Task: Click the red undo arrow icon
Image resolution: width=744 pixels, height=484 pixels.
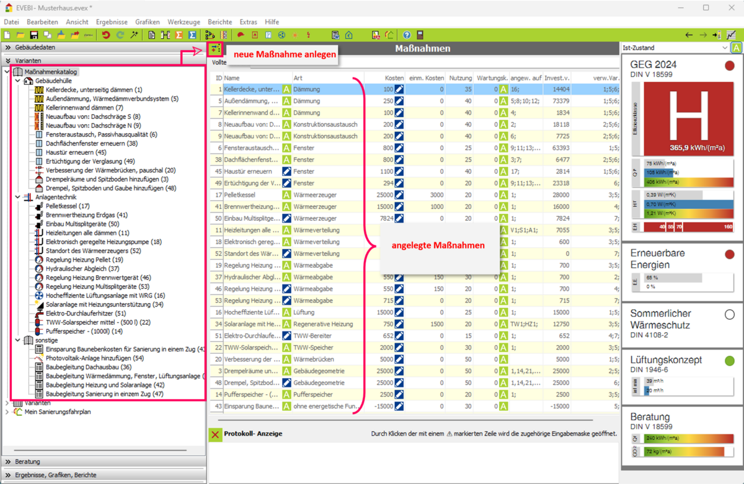Action: tap(106, 35)
